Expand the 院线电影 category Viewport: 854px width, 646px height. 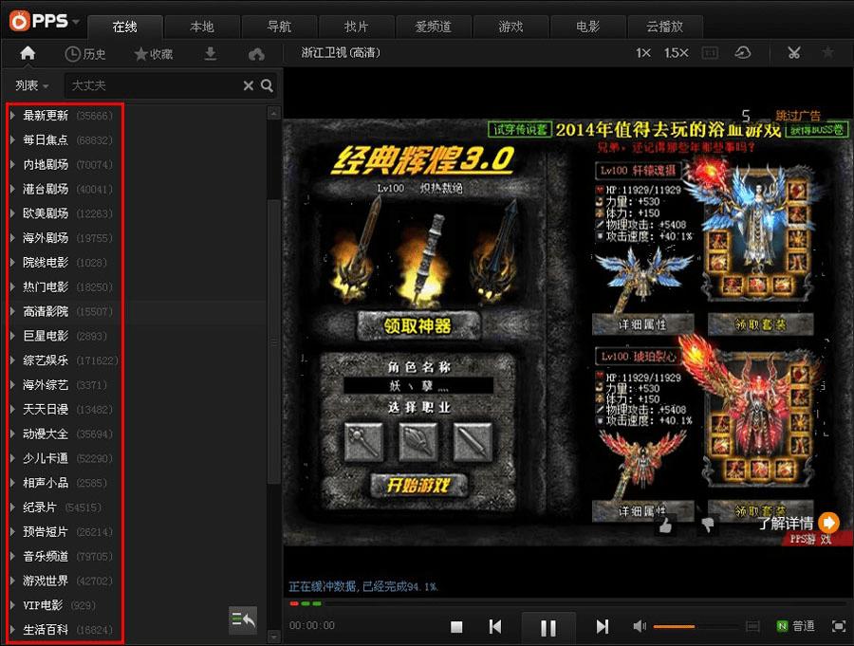[x=12, y=263]
